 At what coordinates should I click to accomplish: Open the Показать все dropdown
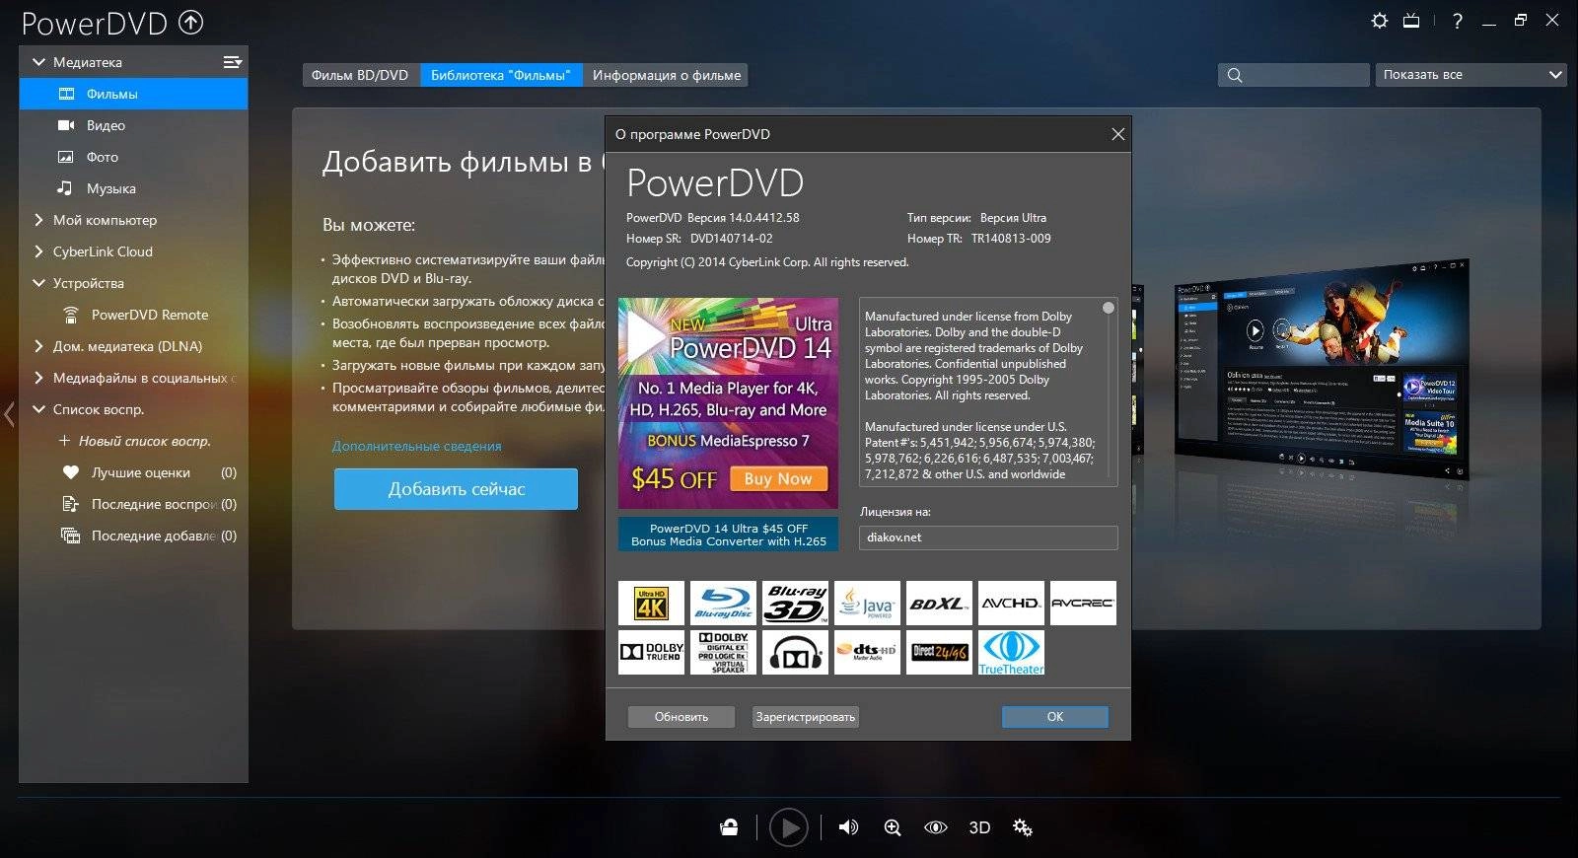(1470, 75)
